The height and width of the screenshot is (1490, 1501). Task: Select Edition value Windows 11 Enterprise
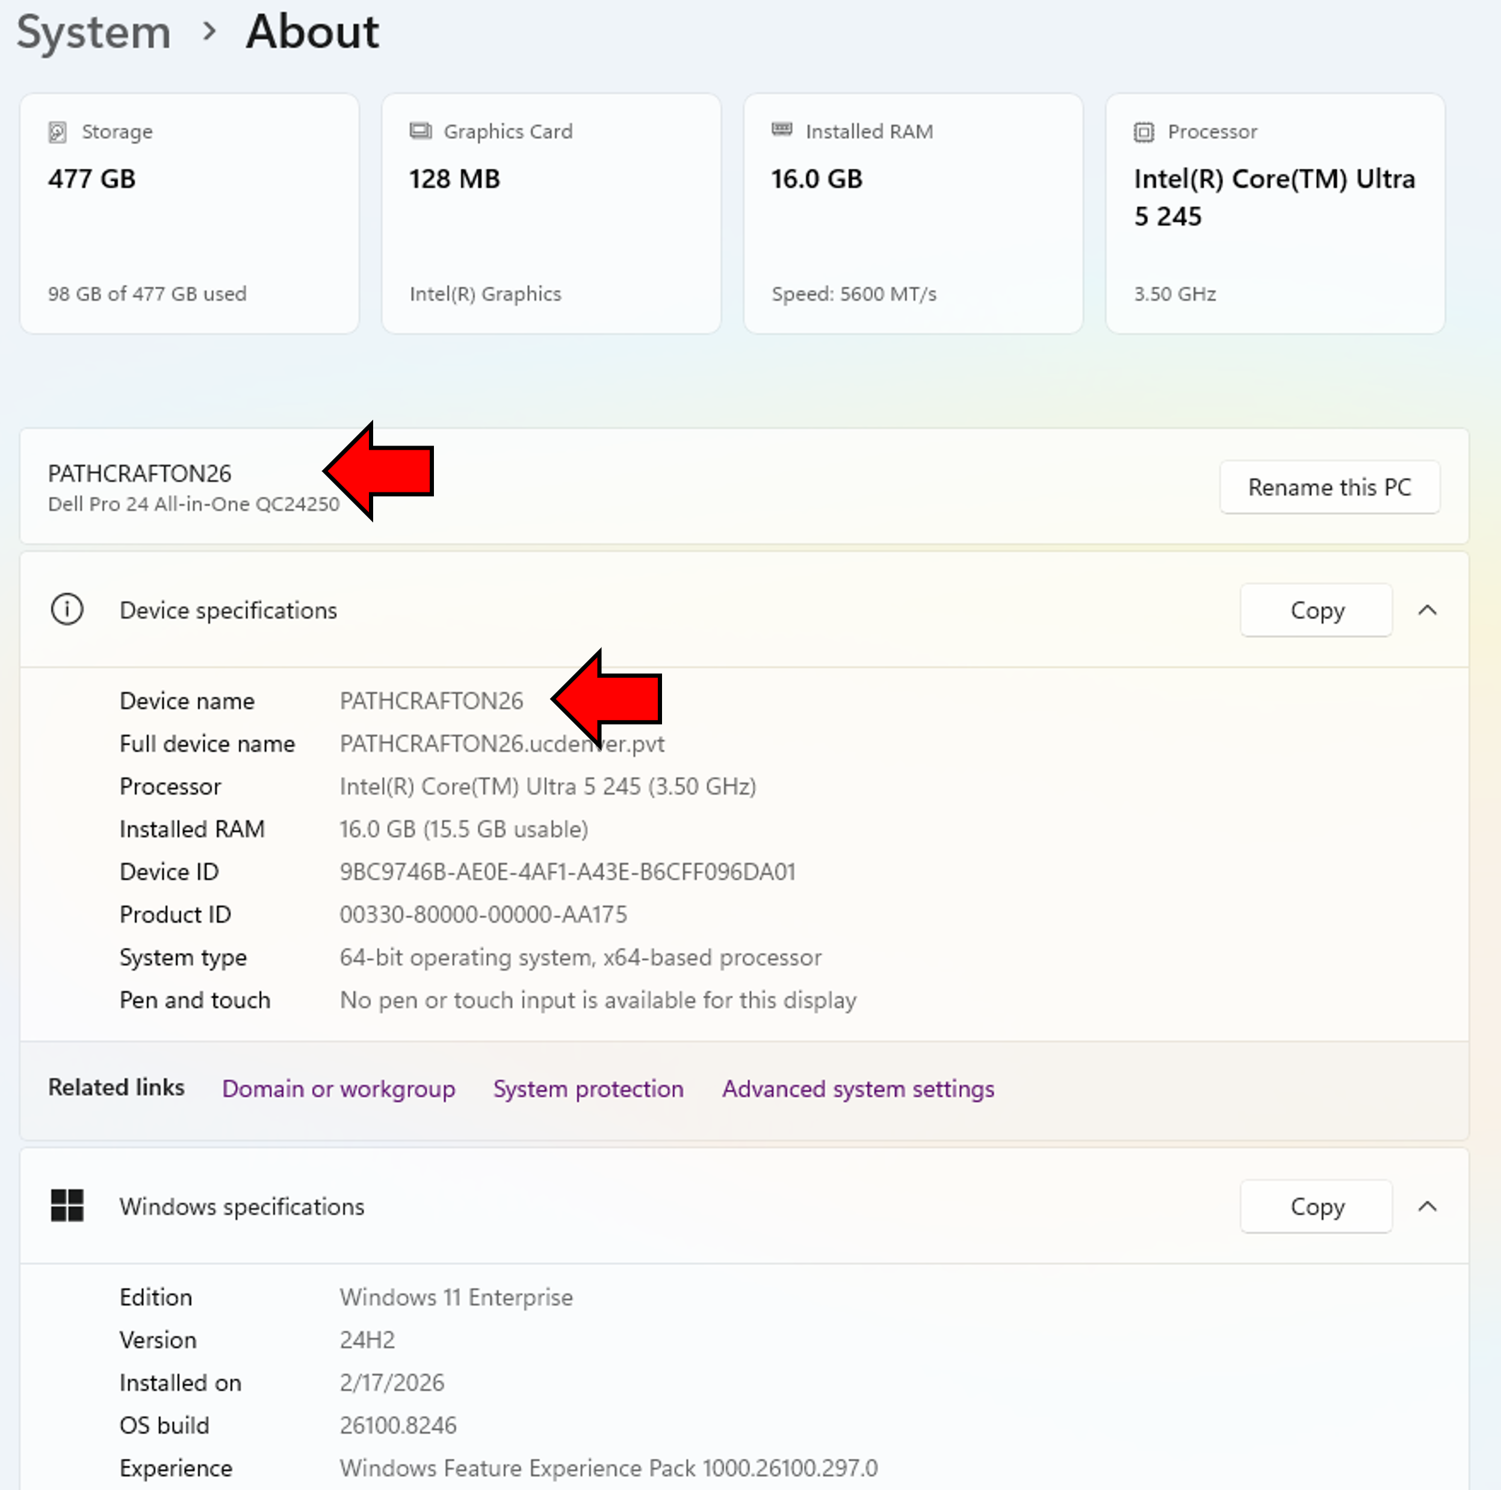coord(456,1297)
